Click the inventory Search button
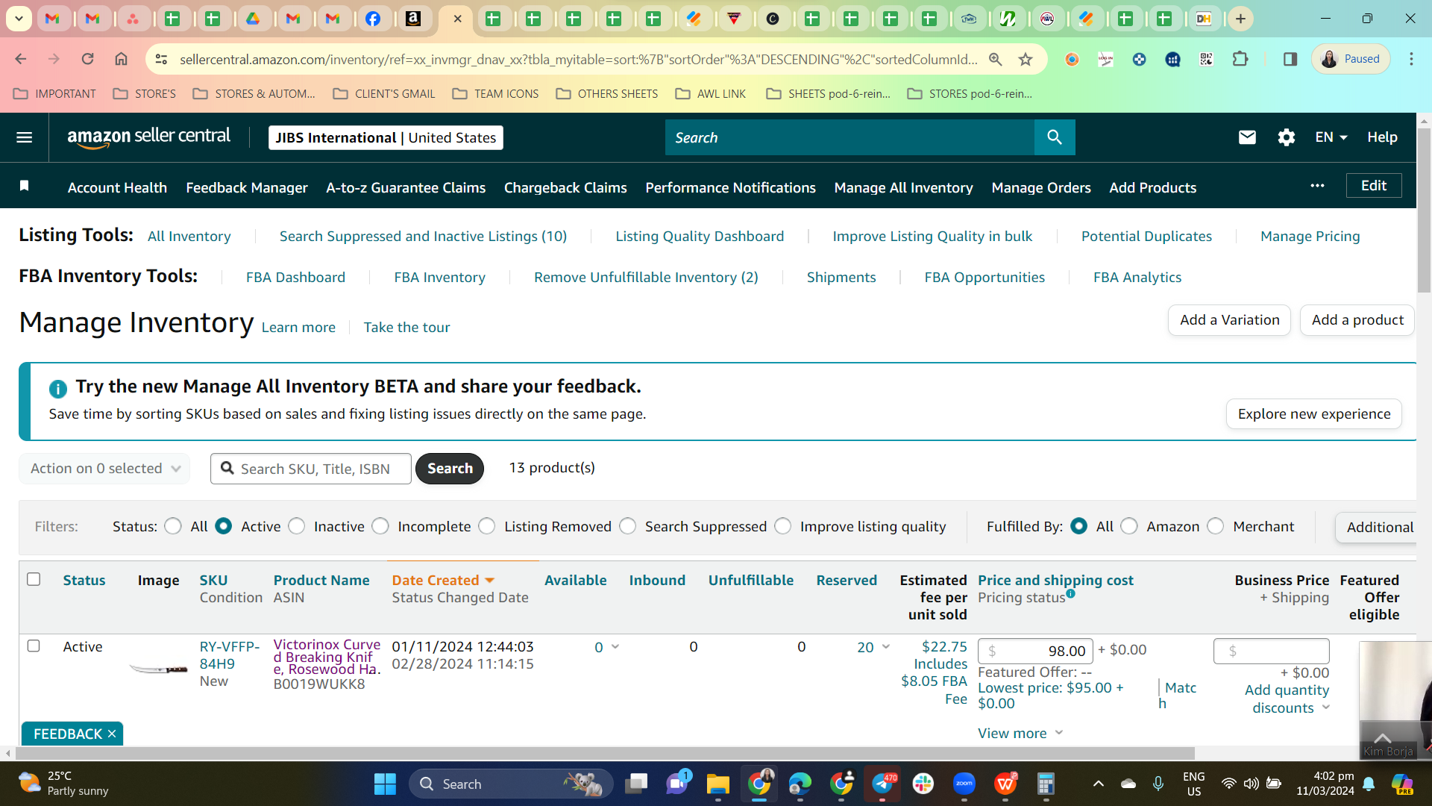The image size is (1432, 806). (x=450, y=469)
